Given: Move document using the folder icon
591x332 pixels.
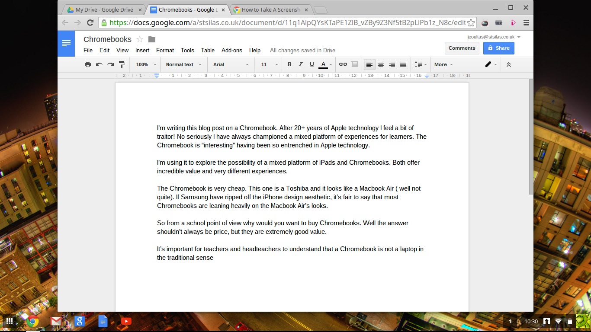Looking at the screenshot, I should (x=151, y=39).
